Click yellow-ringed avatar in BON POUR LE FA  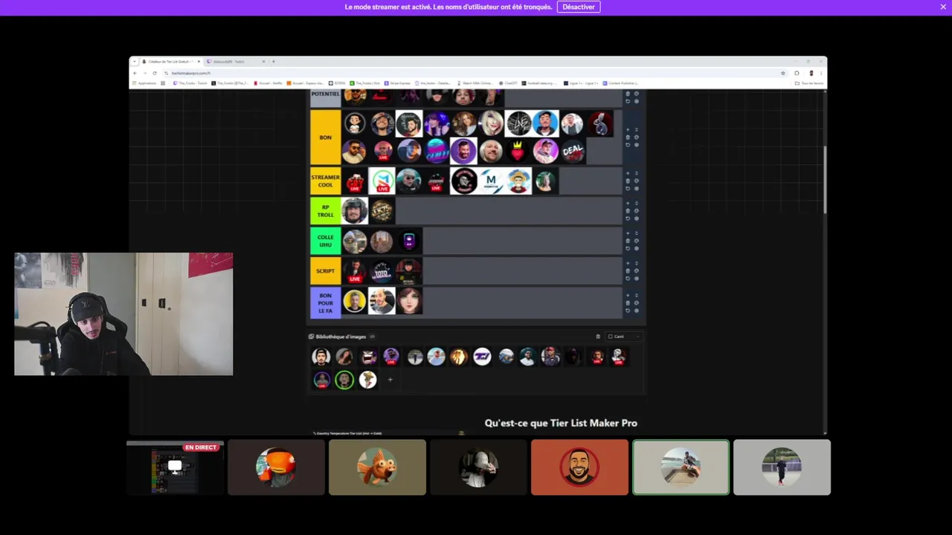tap(354, 301)
